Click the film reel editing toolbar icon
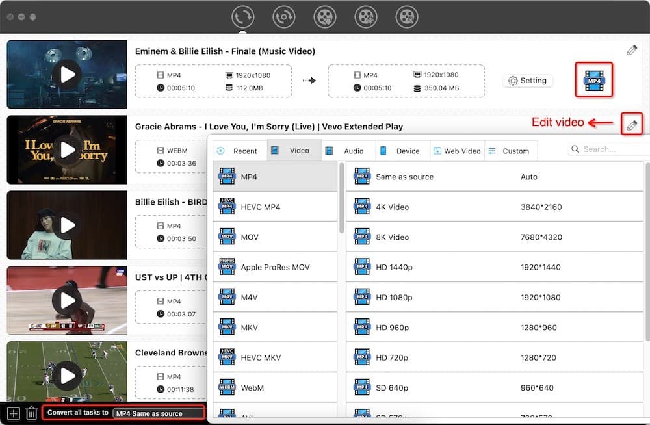Image resolution: width=650 pixels, height=425 pixels. [x=366, y=17]
